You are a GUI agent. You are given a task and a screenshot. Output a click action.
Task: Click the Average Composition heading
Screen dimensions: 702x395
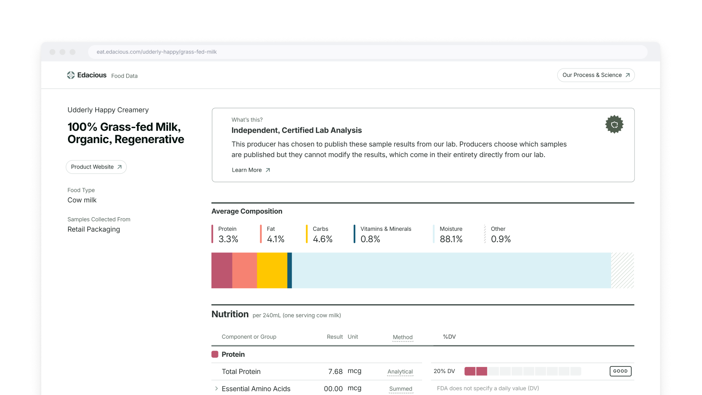coord(247,211)
